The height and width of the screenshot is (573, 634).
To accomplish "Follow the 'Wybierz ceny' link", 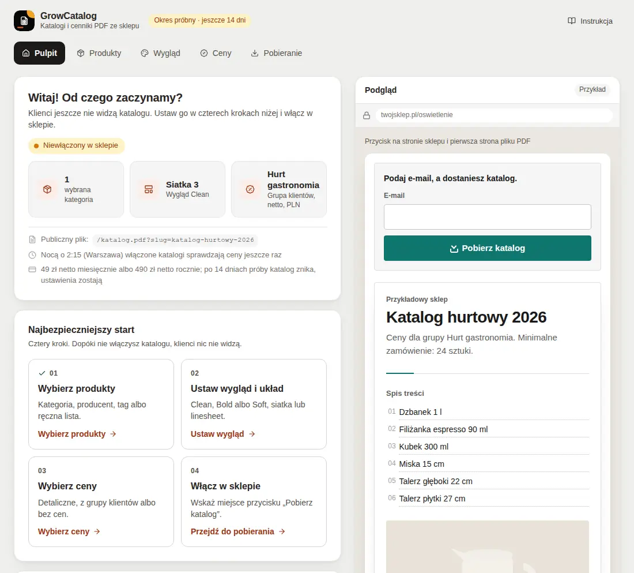I will pos(69,531).
